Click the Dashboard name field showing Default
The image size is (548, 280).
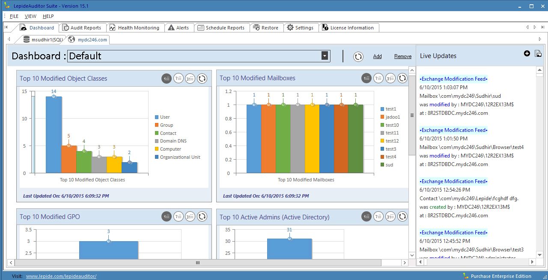pyautogui.click(x=199, y=56)
